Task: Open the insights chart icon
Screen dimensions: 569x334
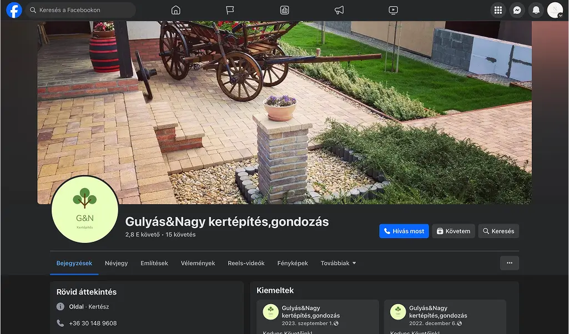Action: pos(284,10)
